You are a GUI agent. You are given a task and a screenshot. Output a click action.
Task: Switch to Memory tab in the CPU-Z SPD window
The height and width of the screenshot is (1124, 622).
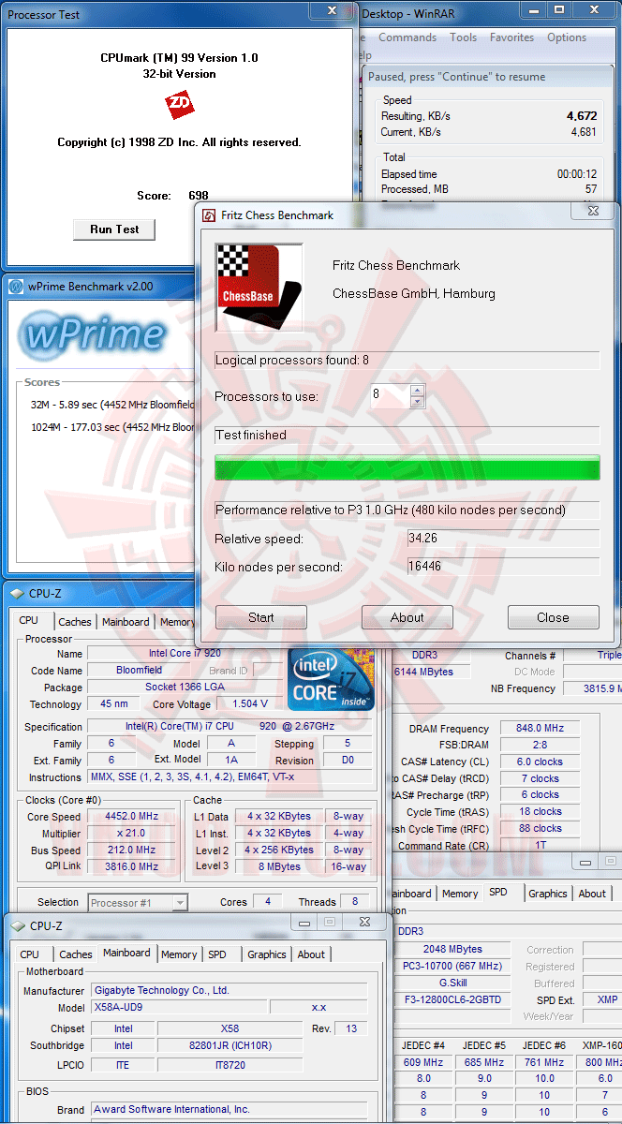460,894
